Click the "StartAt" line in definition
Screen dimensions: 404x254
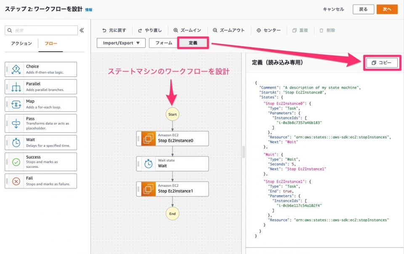(293, 93)
